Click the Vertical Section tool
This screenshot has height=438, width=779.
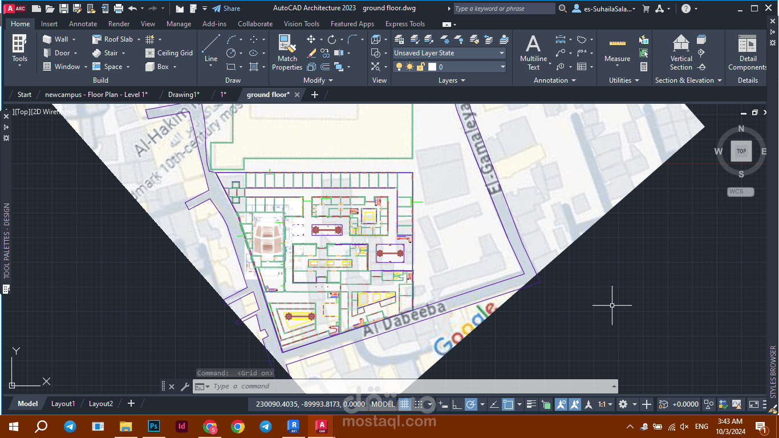[681, 52]
